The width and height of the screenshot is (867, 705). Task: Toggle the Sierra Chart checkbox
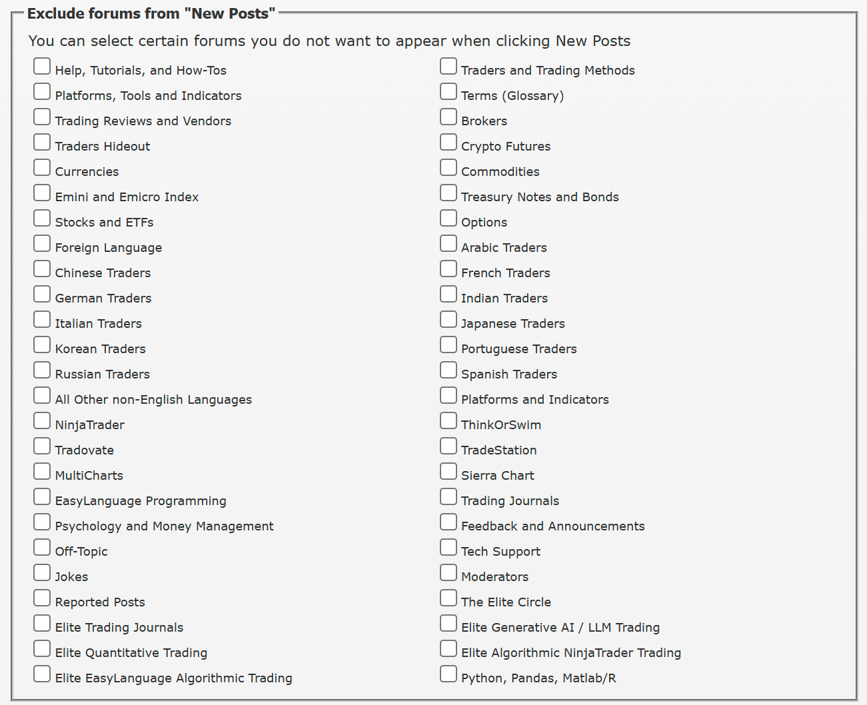pyautogui.click(x=448, y=471)
